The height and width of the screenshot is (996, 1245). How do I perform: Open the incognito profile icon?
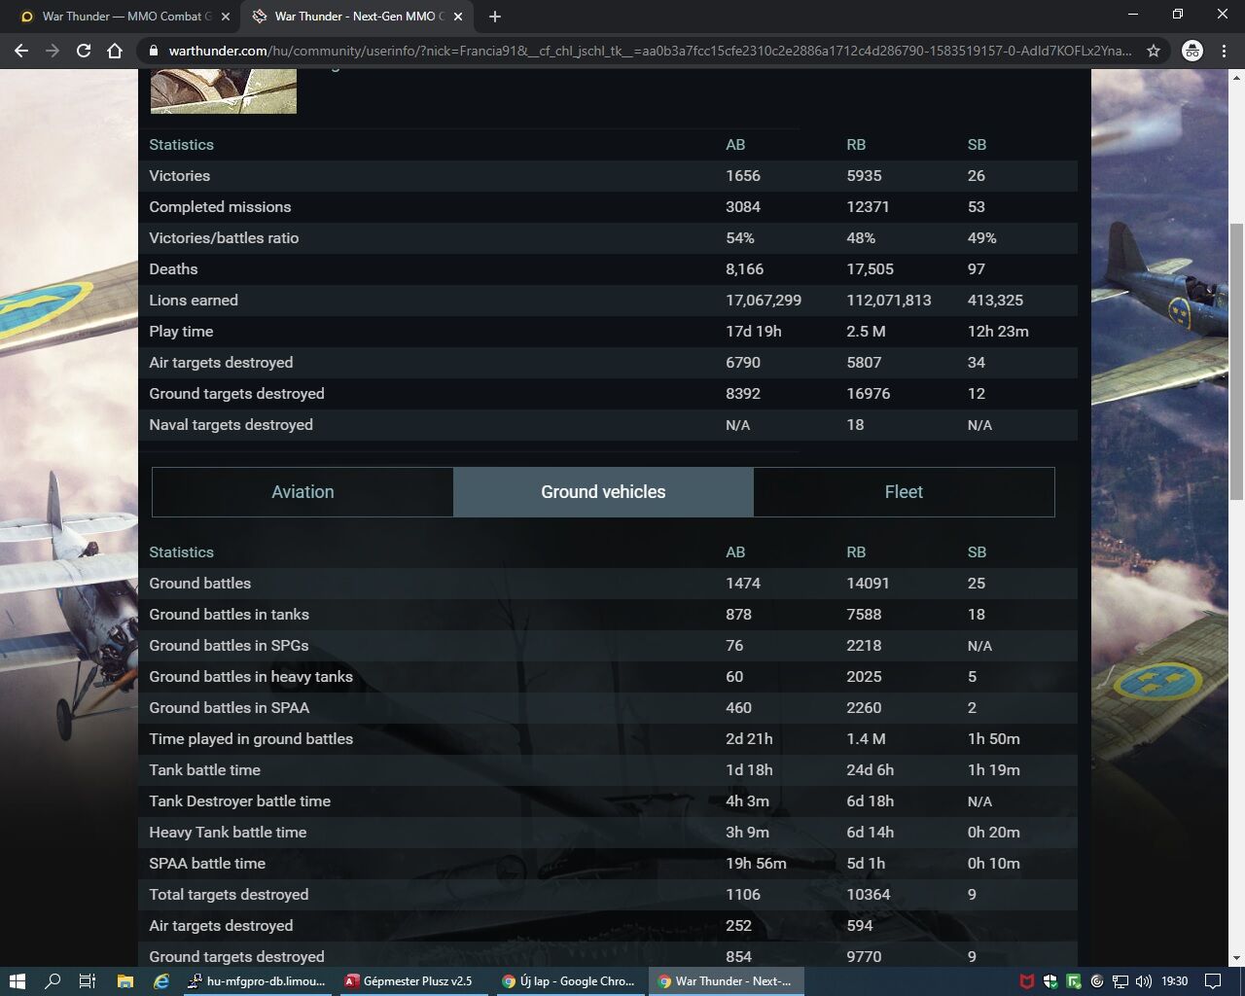(1192, 51)
